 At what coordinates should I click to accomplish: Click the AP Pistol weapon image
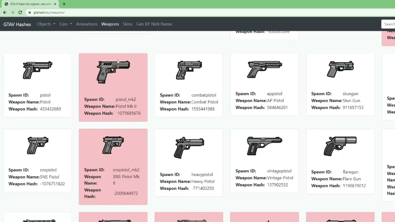264,69
